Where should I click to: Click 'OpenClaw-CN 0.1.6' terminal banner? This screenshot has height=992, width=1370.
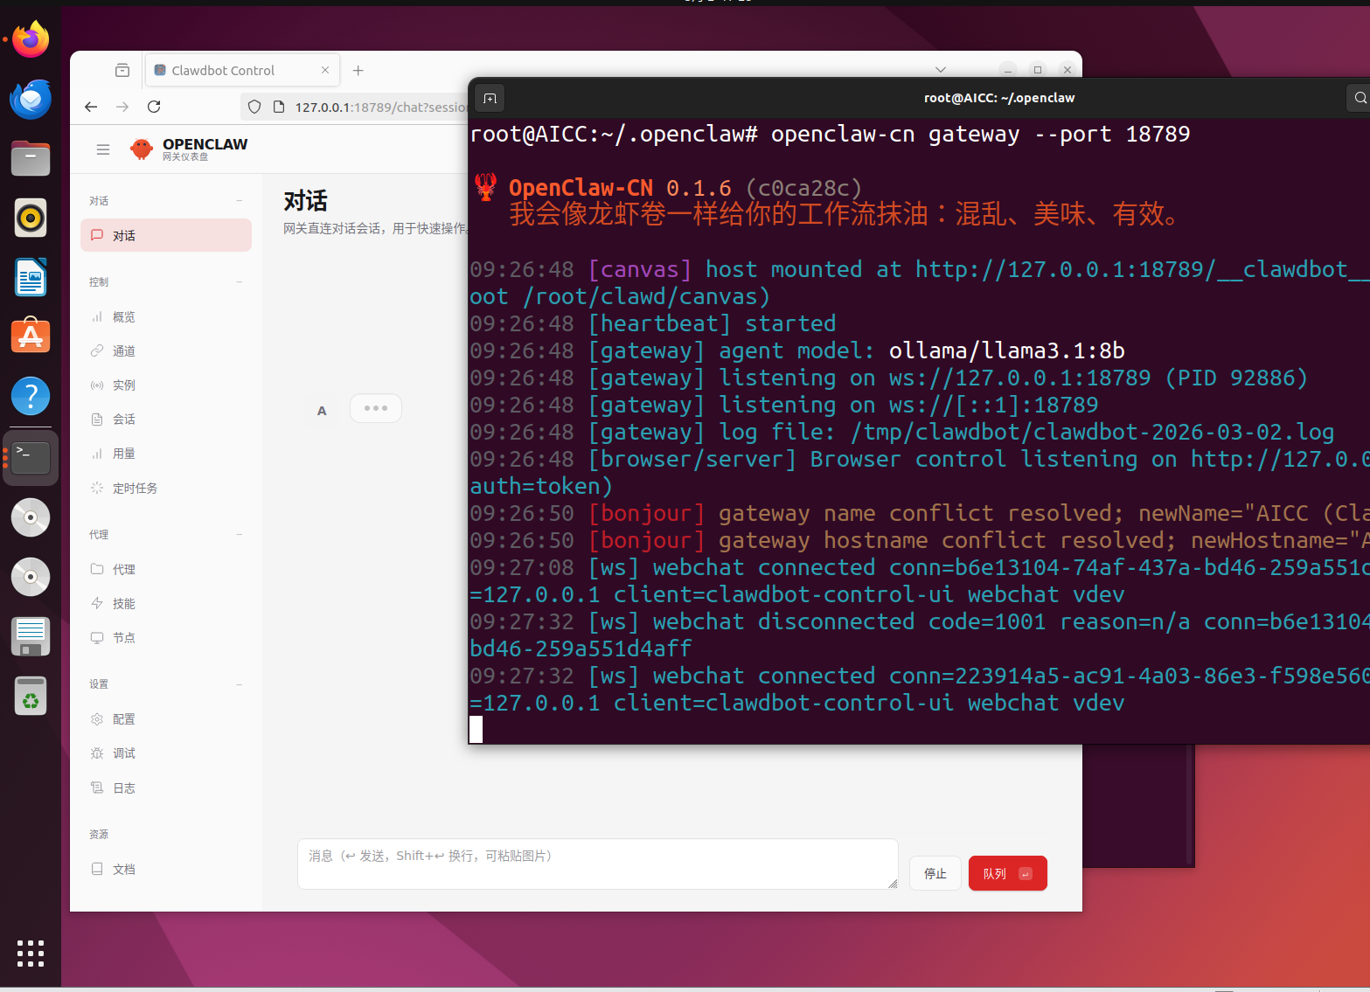tap(620, 188)
